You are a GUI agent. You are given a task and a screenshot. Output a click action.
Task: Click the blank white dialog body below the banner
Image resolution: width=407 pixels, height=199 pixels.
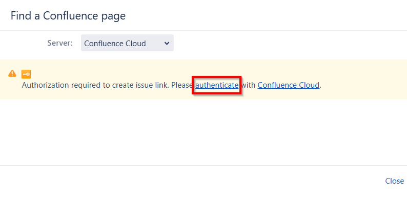pos(203,132)
